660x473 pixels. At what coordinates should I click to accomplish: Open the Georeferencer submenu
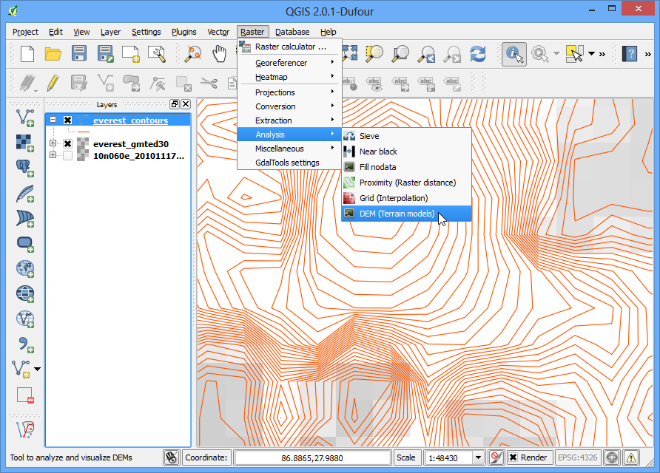click(289, 63)
